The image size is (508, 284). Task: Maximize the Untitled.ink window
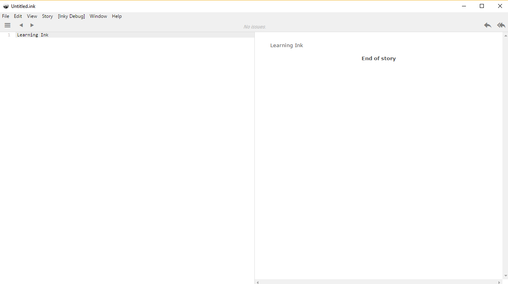[x=482, y=6]
